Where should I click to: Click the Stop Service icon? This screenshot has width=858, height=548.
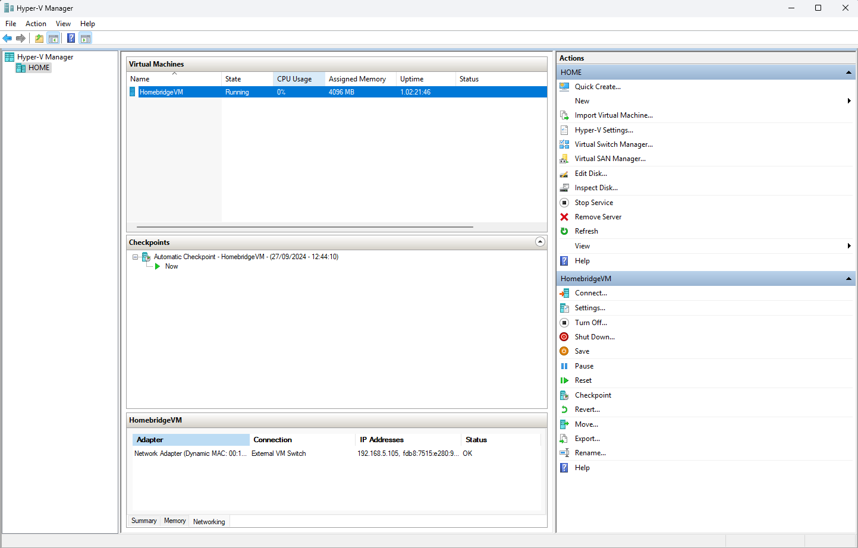[x=564, y=203]
